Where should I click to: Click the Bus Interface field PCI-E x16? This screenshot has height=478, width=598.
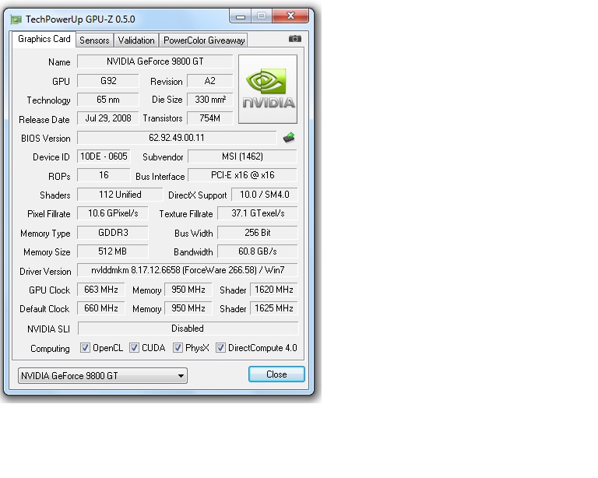click(x=243, y=175)
